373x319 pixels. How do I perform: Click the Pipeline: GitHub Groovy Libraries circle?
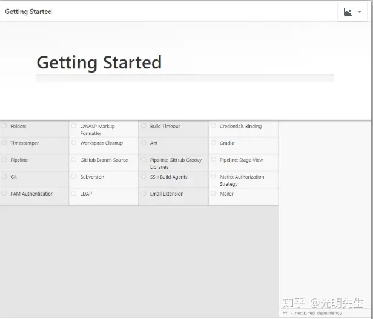tap(144, 159)
